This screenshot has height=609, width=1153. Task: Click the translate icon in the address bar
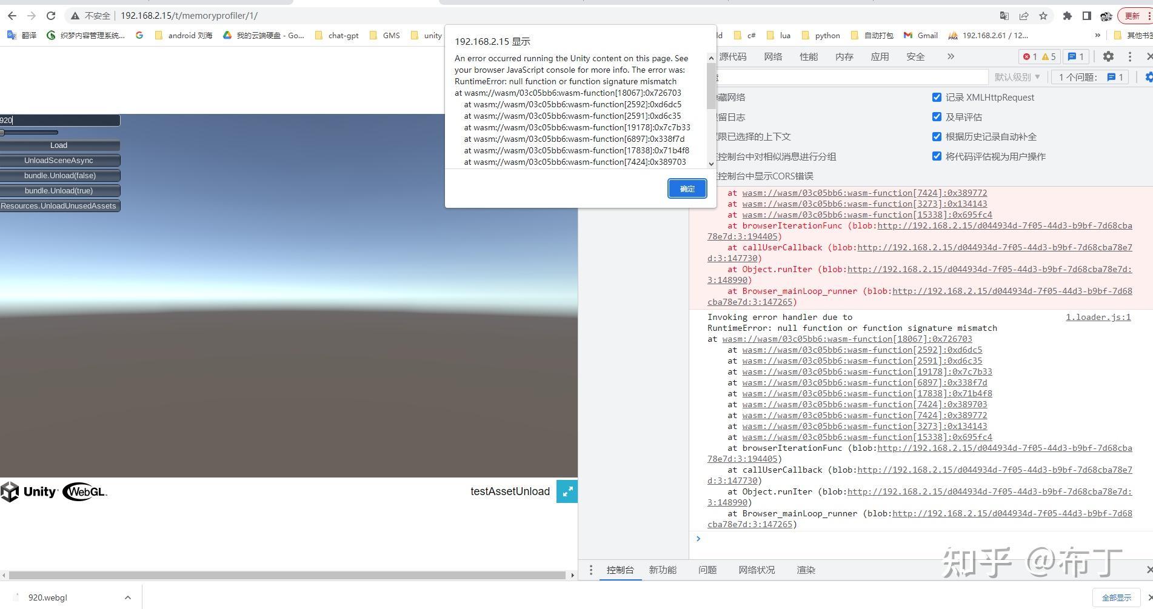click(1003, 16)
